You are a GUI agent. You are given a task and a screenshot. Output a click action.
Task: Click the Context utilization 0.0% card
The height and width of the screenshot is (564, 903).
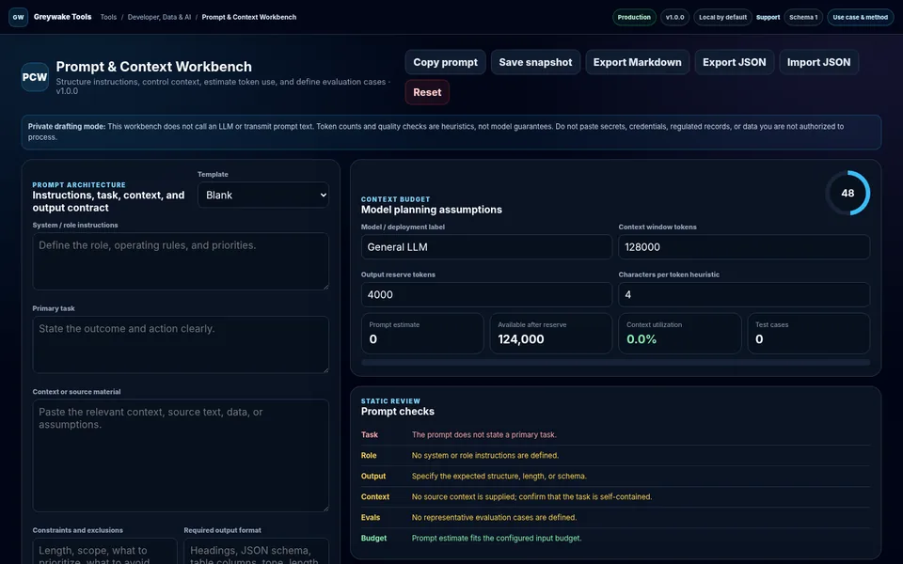[x=680, y=333]
